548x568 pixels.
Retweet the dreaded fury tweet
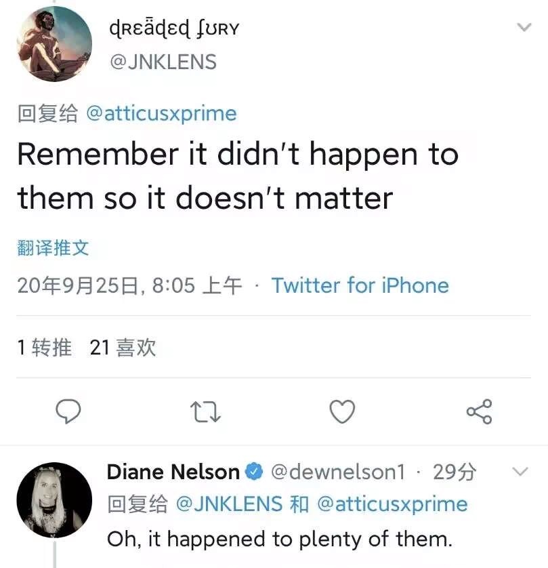[205, 411]
